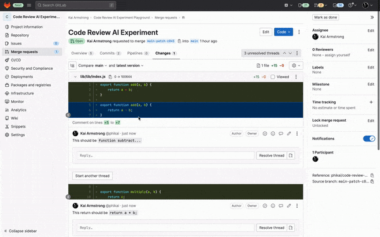Open the file tree browser icon

(72, 65)
